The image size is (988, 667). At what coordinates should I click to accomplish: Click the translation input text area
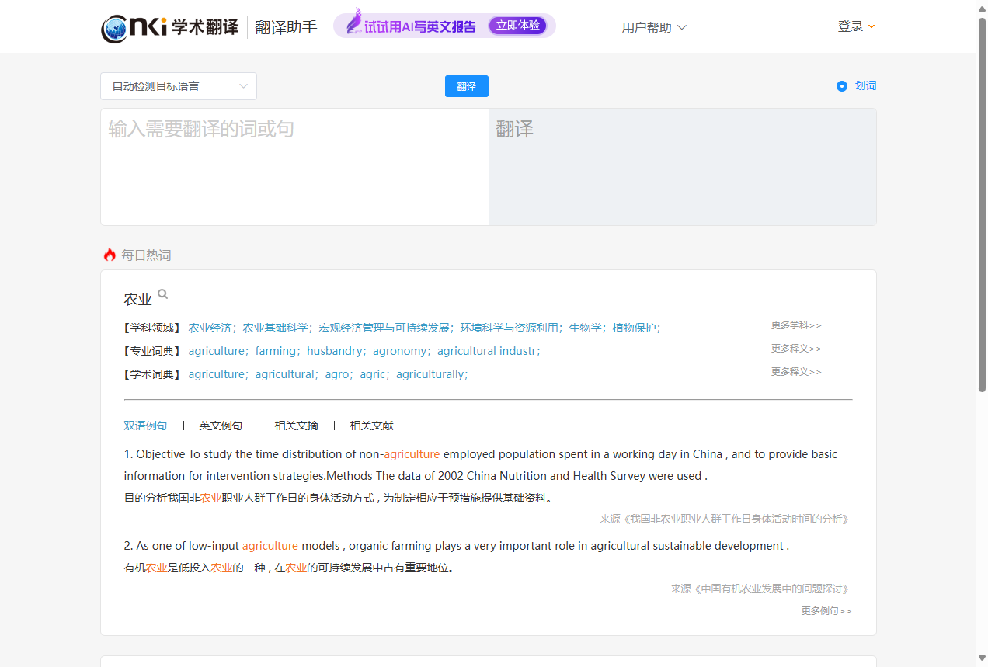294,166
